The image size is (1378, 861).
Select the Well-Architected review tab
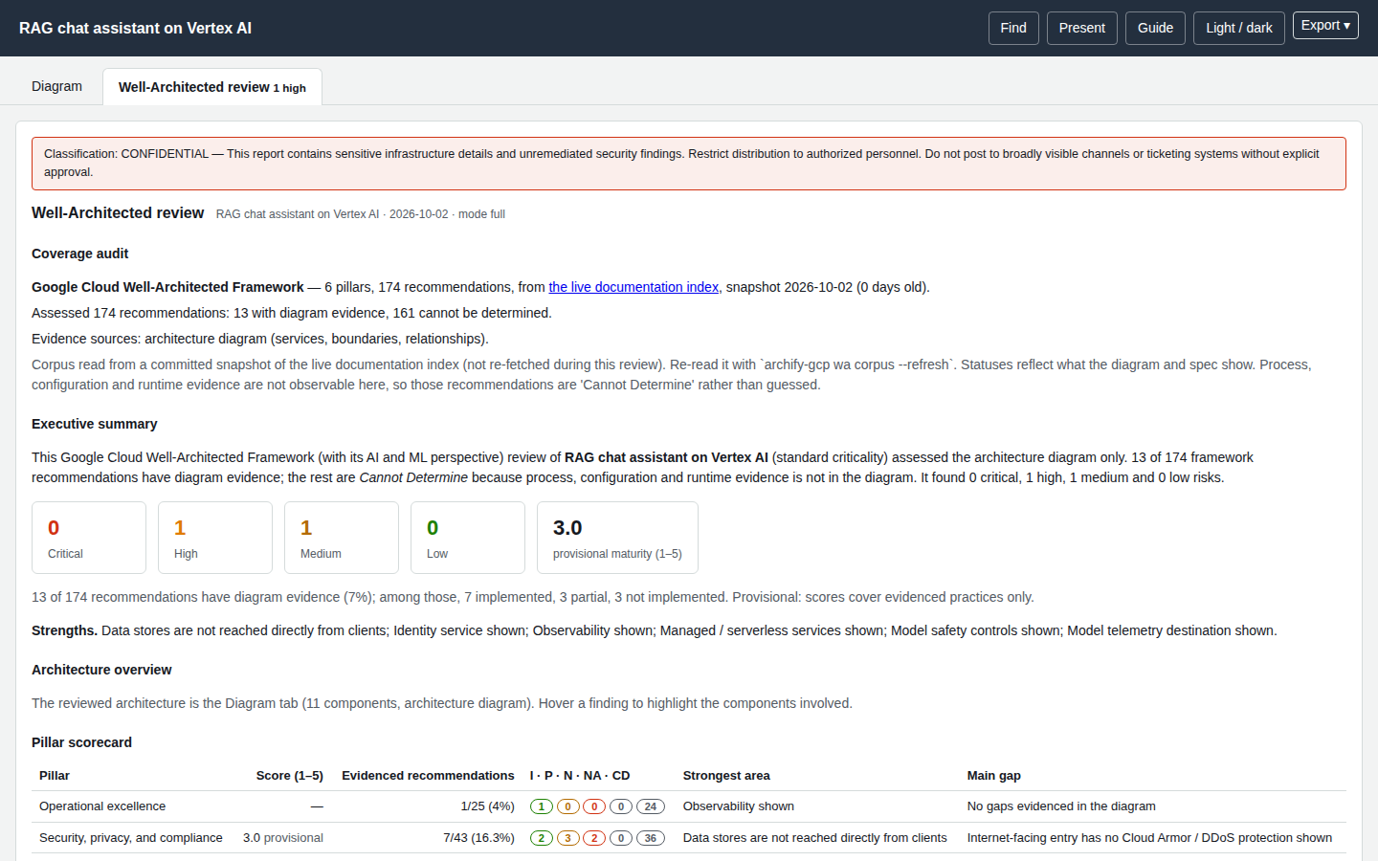pos(212,87)
